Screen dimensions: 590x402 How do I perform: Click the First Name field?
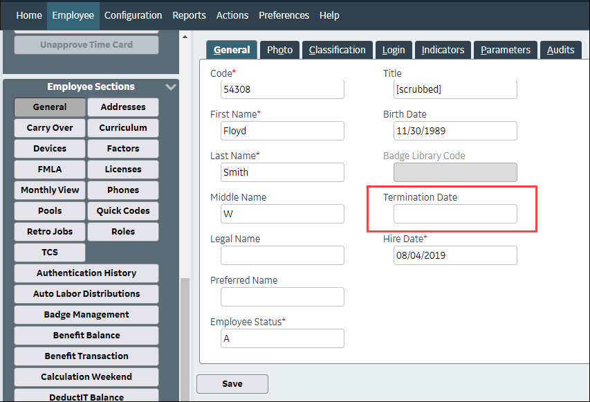coord(282,131)
